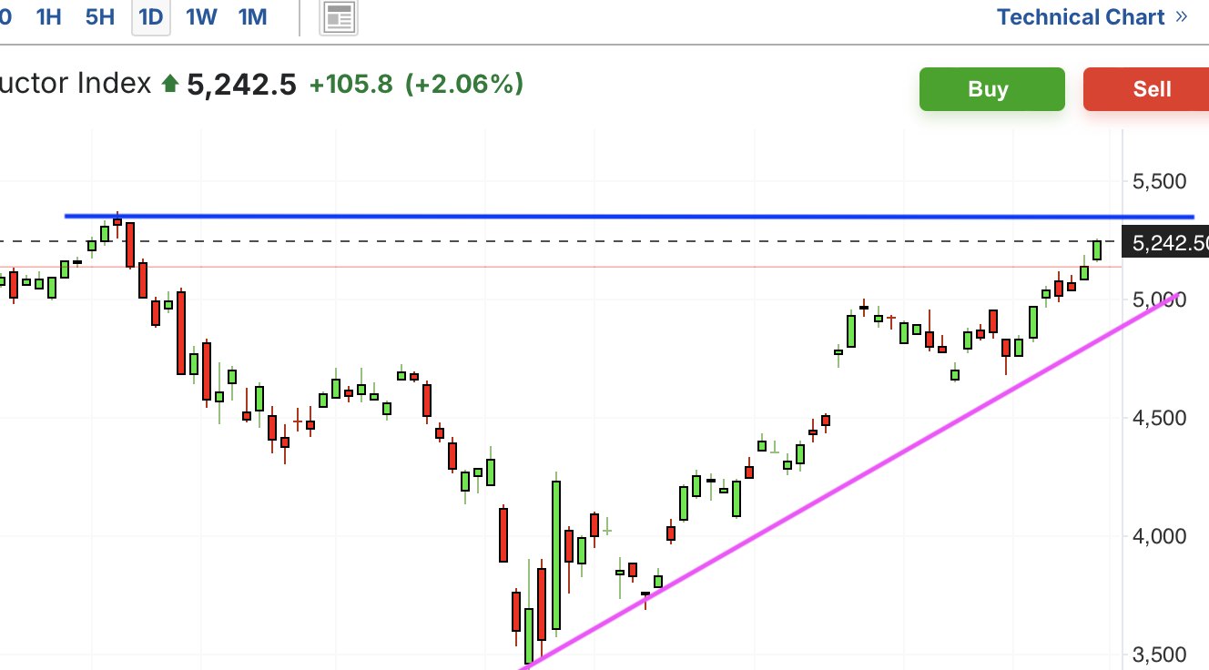
Task: Choose the 1M timeframe
Action: coord(252,16)
